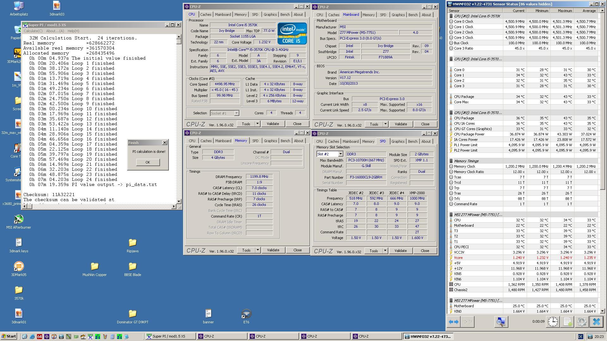Open the Socket #1 selection dropdown
Screen dimensions: 607x341
tap(236, 113)
